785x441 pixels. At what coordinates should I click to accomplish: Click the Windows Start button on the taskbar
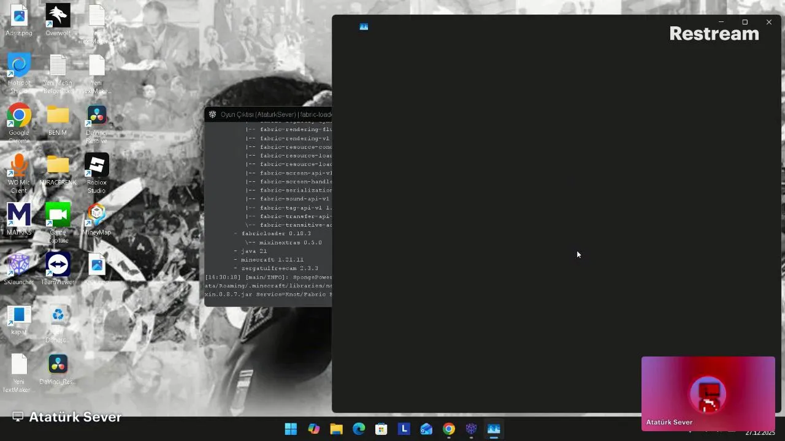[291, 429]
